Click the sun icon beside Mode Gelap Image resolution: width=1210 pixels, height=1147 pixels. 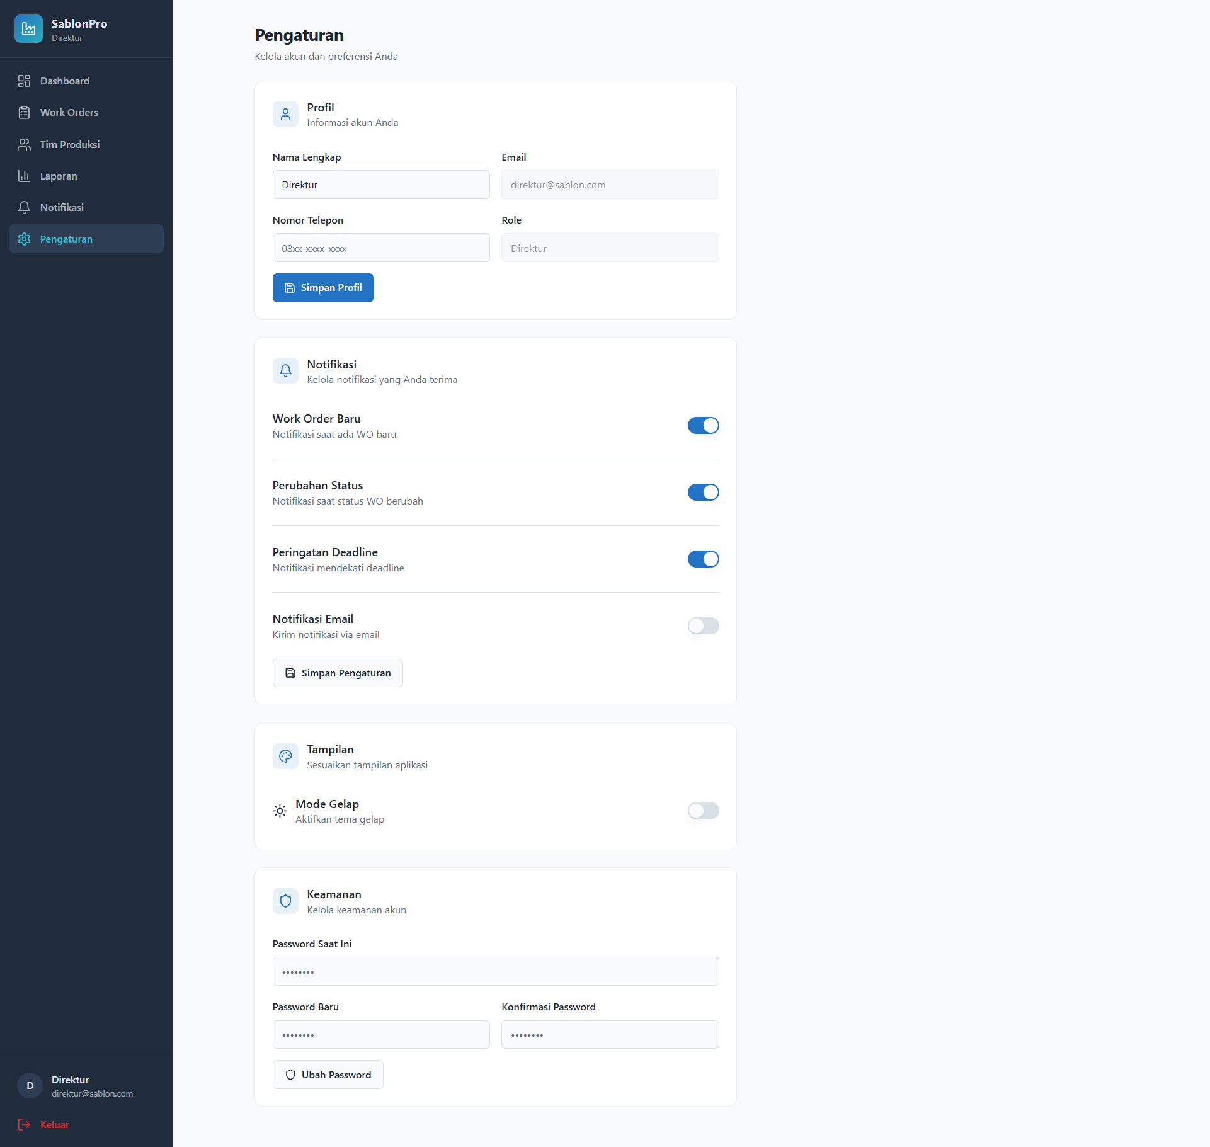tap(280, 811)
